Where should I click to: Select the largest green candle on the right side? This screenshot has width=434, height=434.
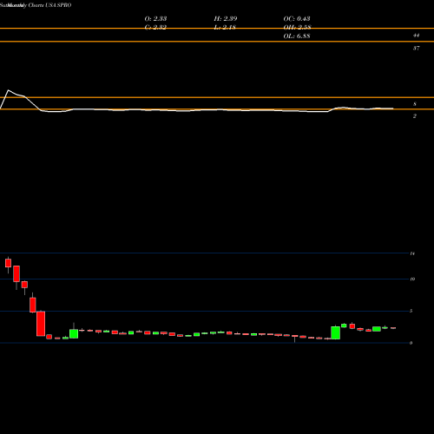tap(336, 332)
